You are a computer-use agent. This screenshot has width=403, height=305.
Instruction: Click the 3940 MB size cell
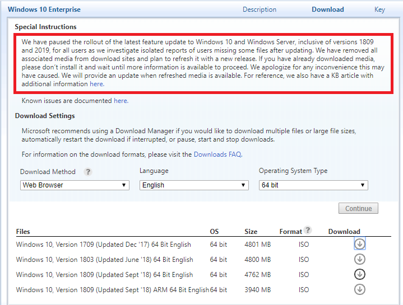click(257, 290)
